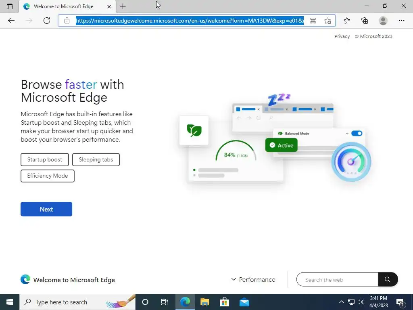Add this page to favorites
The height and width of the screenshot is (310, 413).
click(327, 21)
